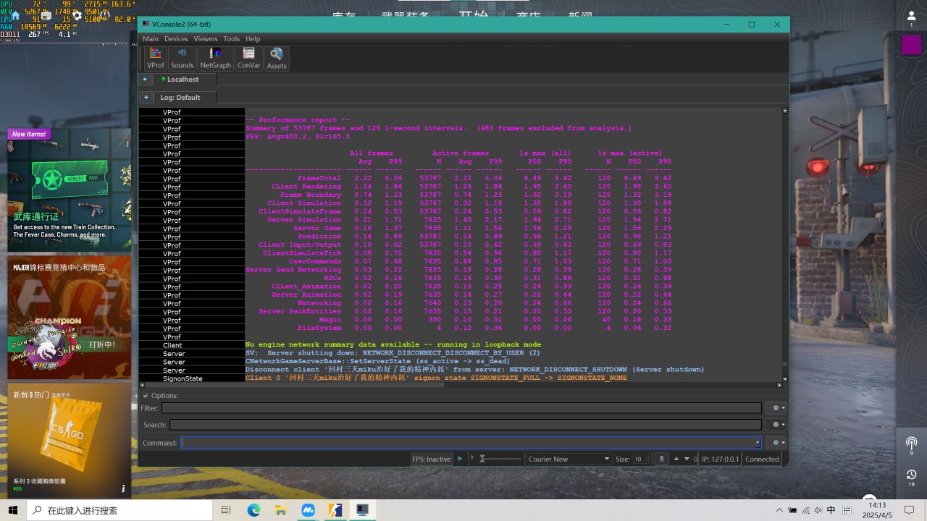This screenshot has width=927, height=521.
Task: Click the bookmark icon in the status bar
Action: (x=661, y=459)
